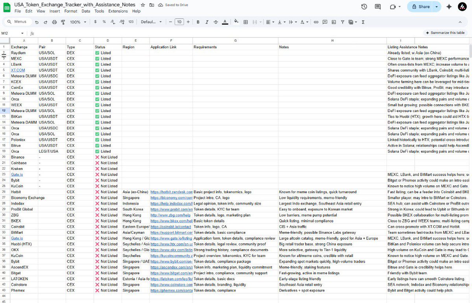This screenshot has height=303, width=472.
Task: Click Summarize this table button
Action: (445, 33)
